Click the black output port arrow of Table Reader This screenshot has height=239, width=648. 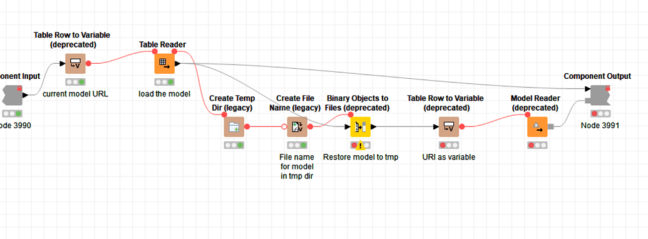point(177,64)
